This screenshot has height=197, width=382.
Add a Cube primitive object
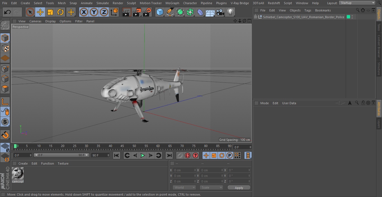click(x=160, y=12)
